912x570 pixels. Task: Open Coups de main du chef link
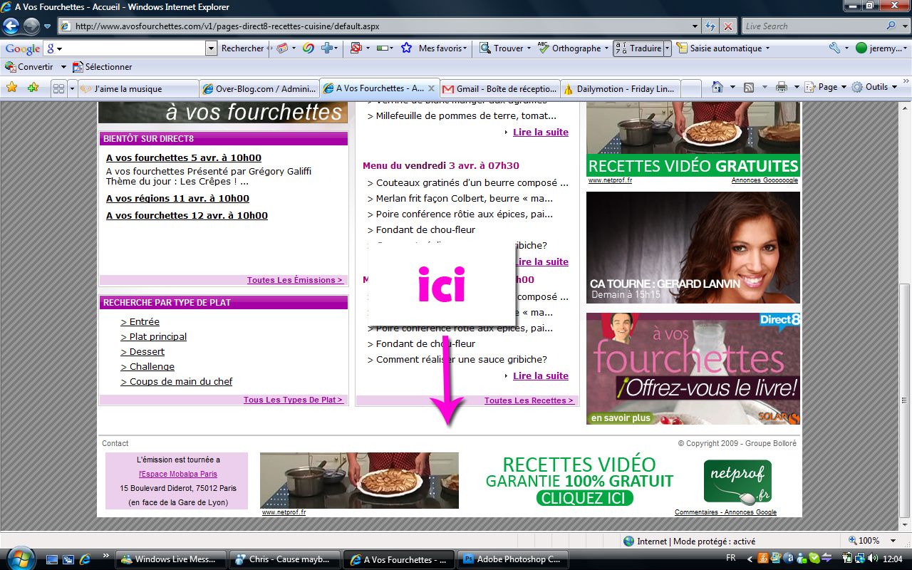177,381
